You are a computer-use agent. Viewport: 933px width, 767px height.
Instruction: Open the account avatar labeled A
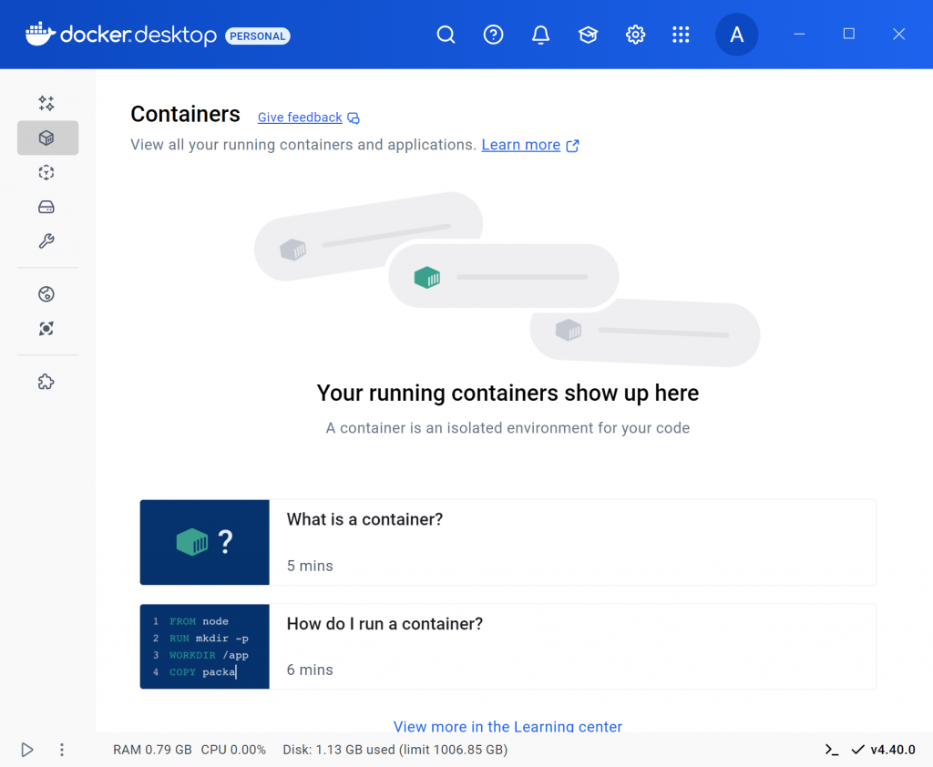point(736,35)
